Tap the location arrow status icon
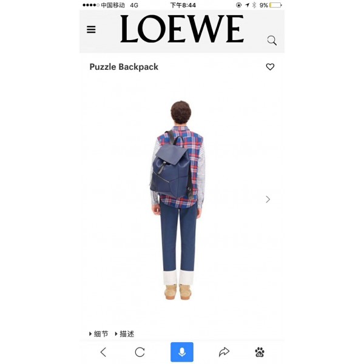 [247, 5]
